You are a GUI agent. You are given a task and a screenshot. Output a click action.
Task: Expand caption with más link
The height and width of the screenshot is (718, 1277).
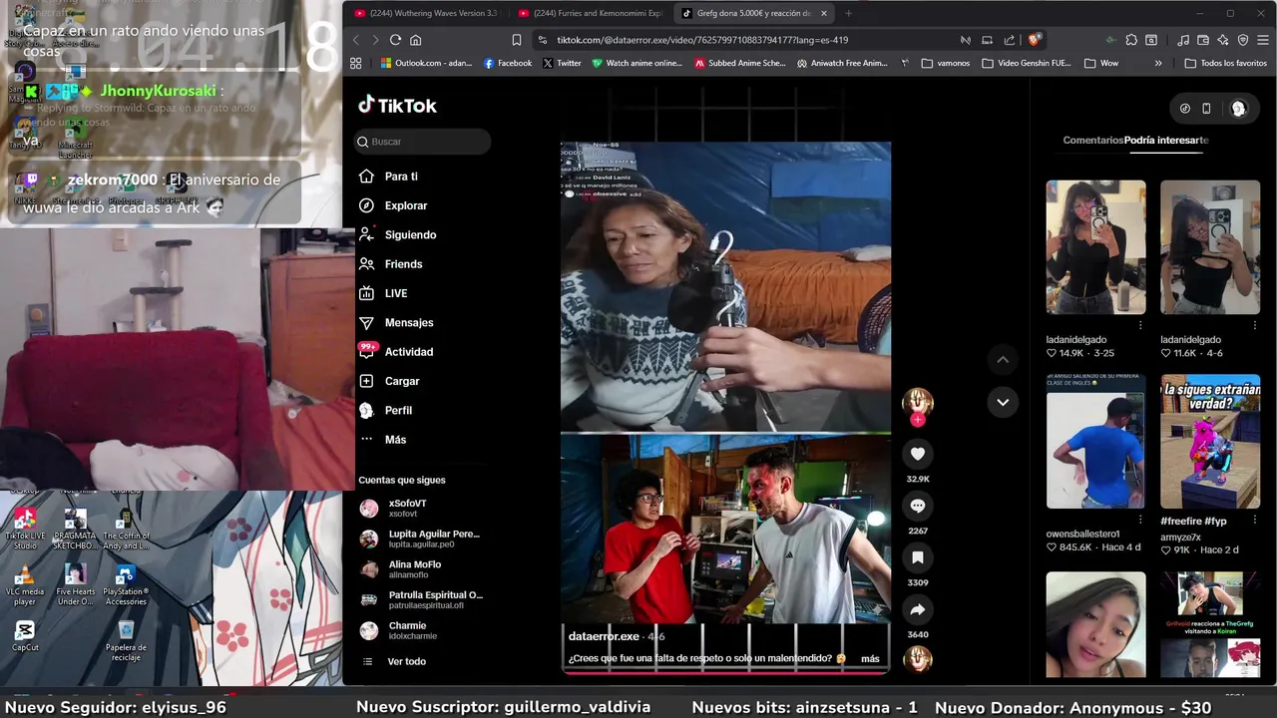(870, 658)
